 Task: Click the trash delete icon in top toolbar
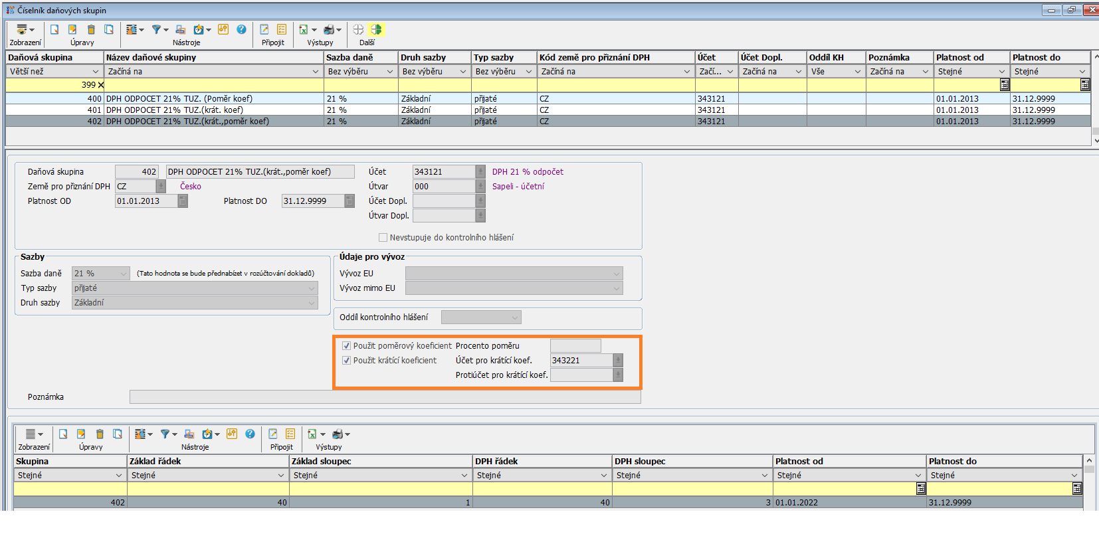click(91, 30)
